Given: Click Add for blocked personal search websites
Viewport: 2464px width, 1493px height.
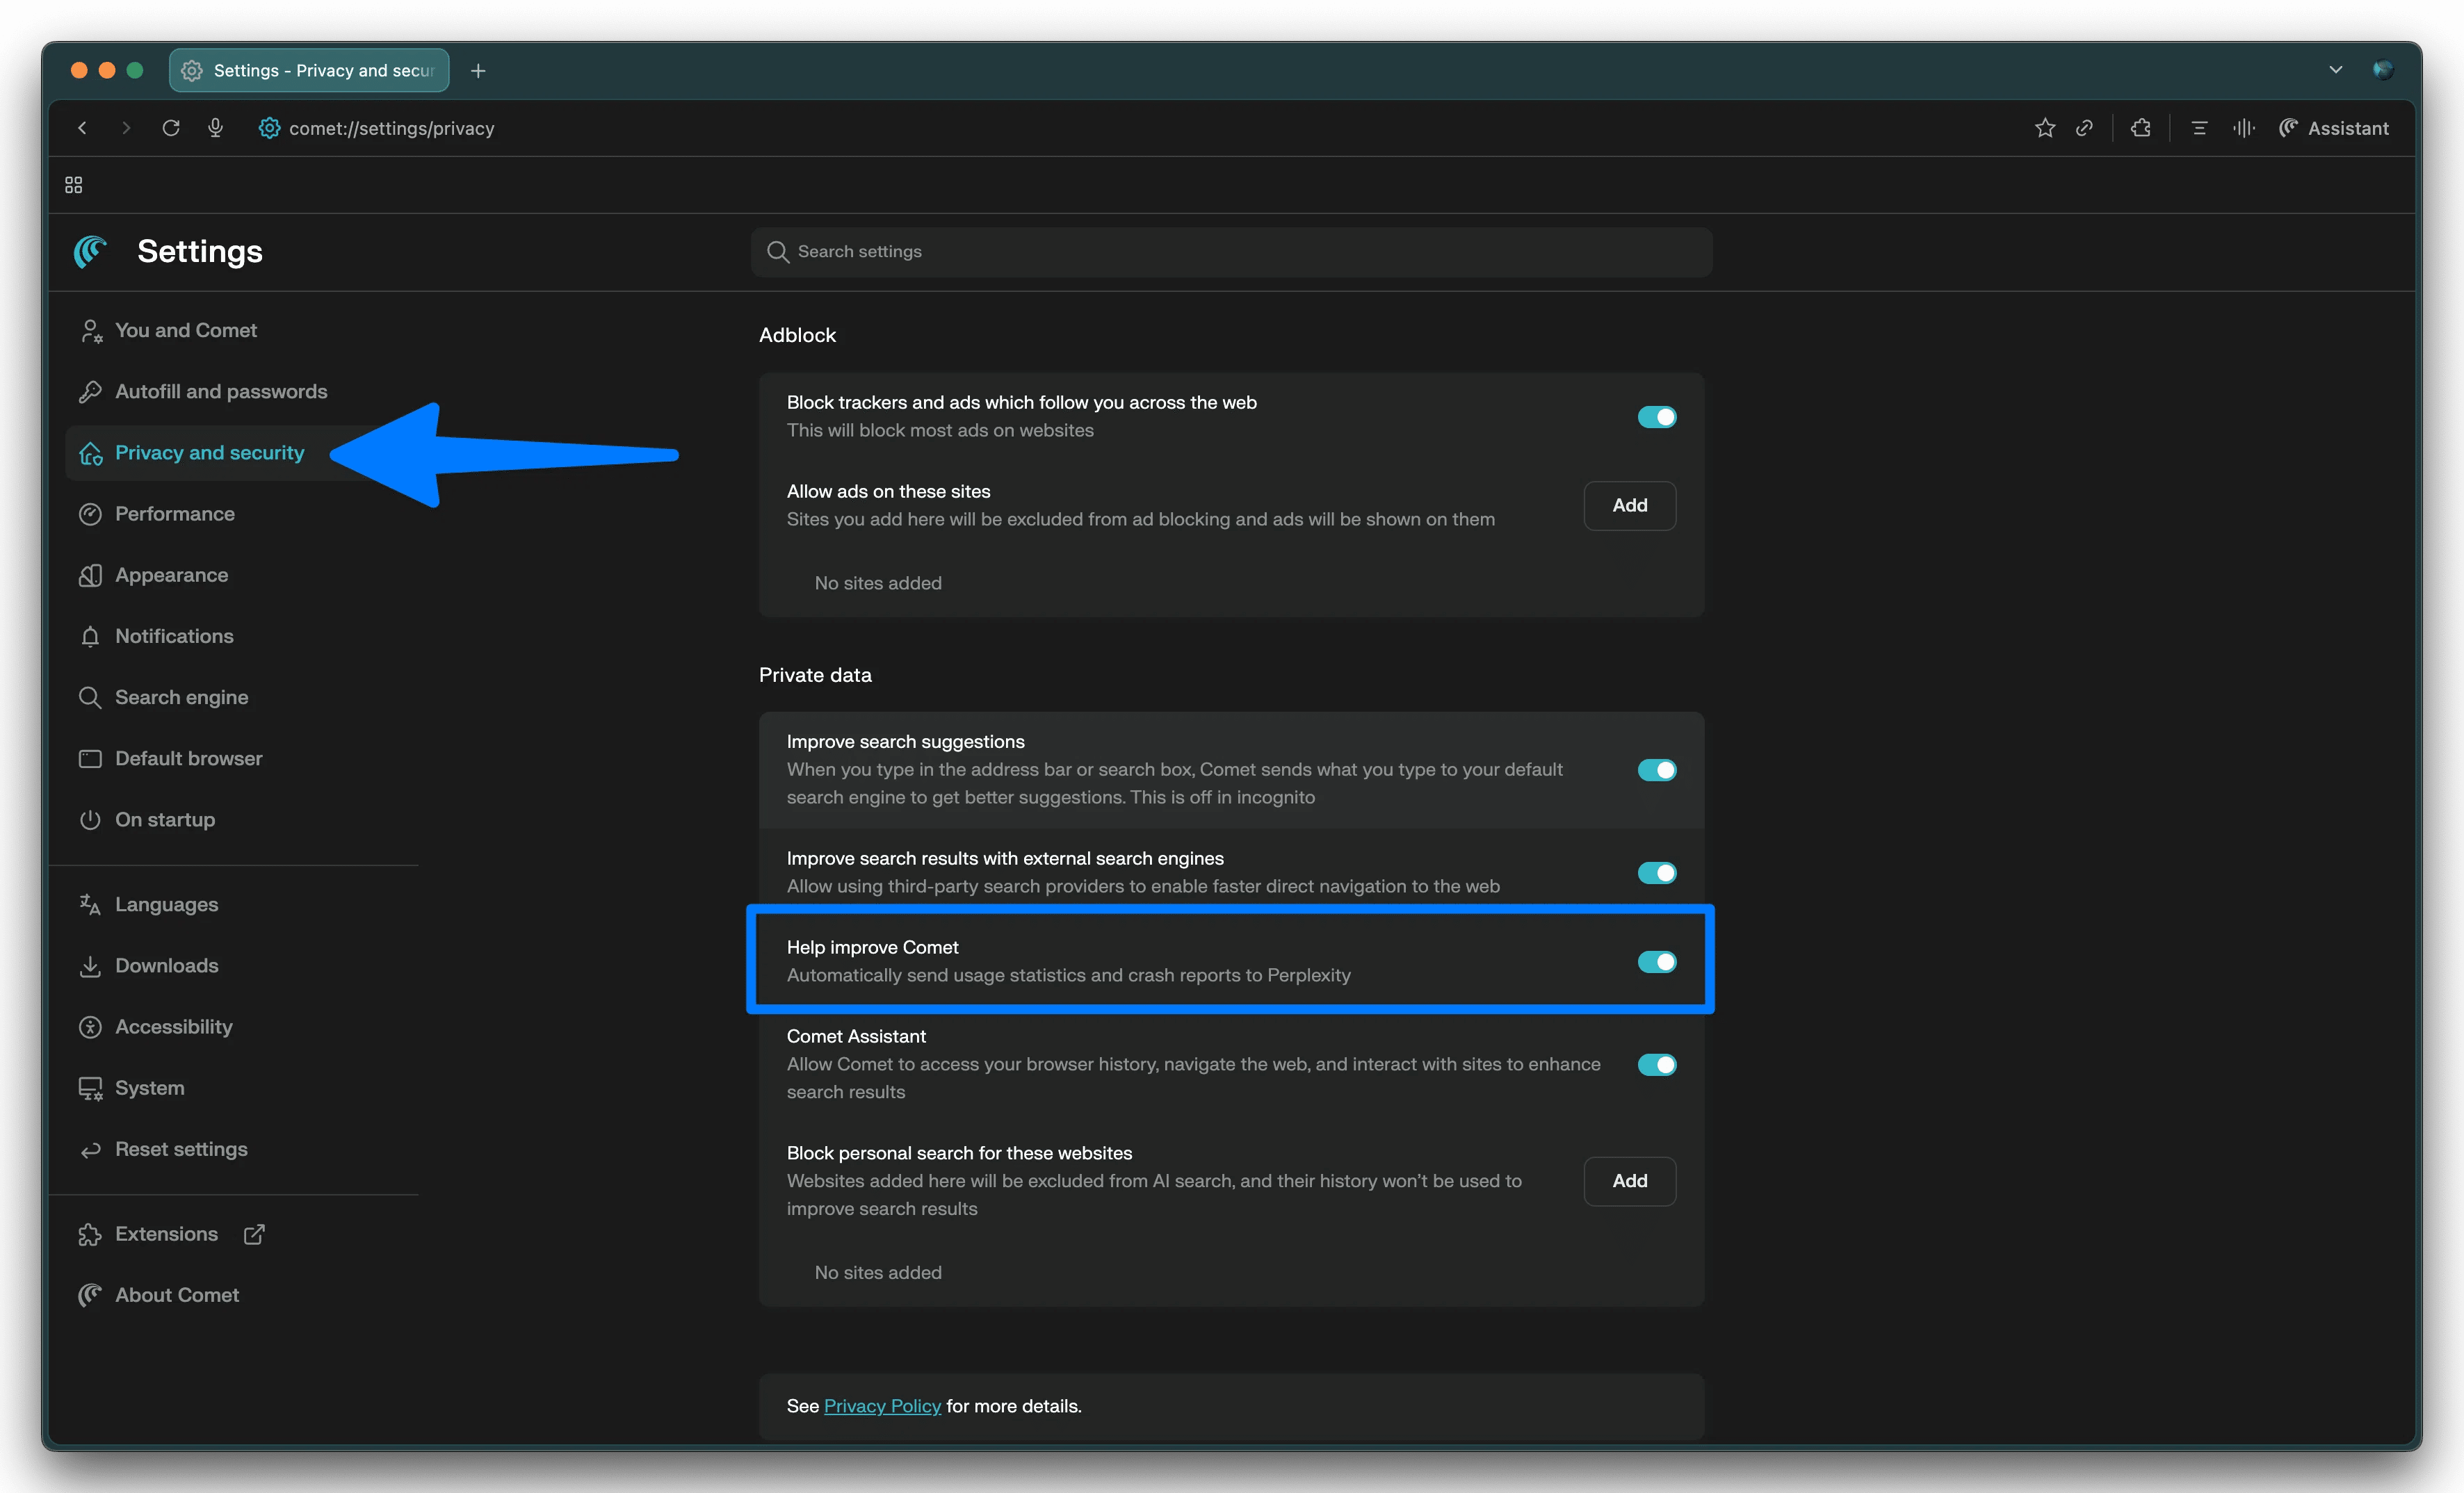Looking at the screenshot, I should tap(1629, 1181).
